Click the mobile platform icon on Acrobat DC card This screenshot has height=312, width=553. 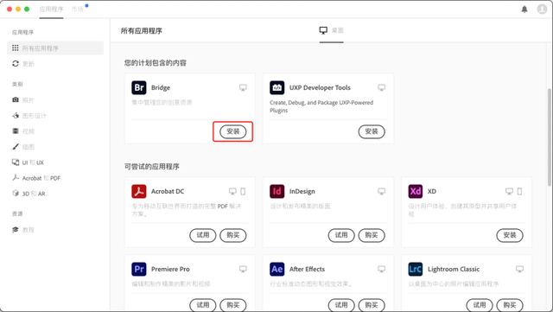coord(243,191)
